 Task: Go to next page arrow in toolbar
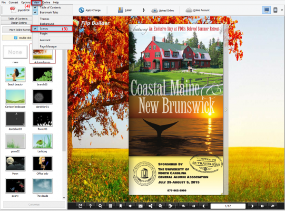click(252, 206)
